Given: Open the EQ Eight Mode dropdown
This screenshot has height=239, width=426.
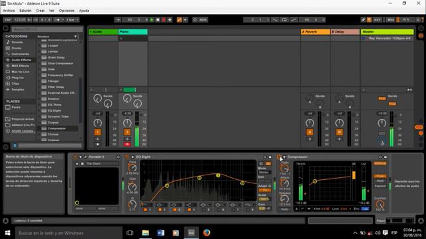Looking at the screenshot, I should [264, 173].
